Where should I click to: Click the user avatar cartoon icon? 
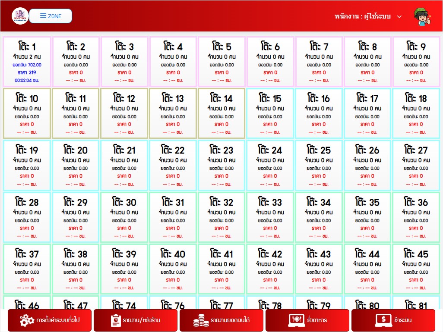422,16
